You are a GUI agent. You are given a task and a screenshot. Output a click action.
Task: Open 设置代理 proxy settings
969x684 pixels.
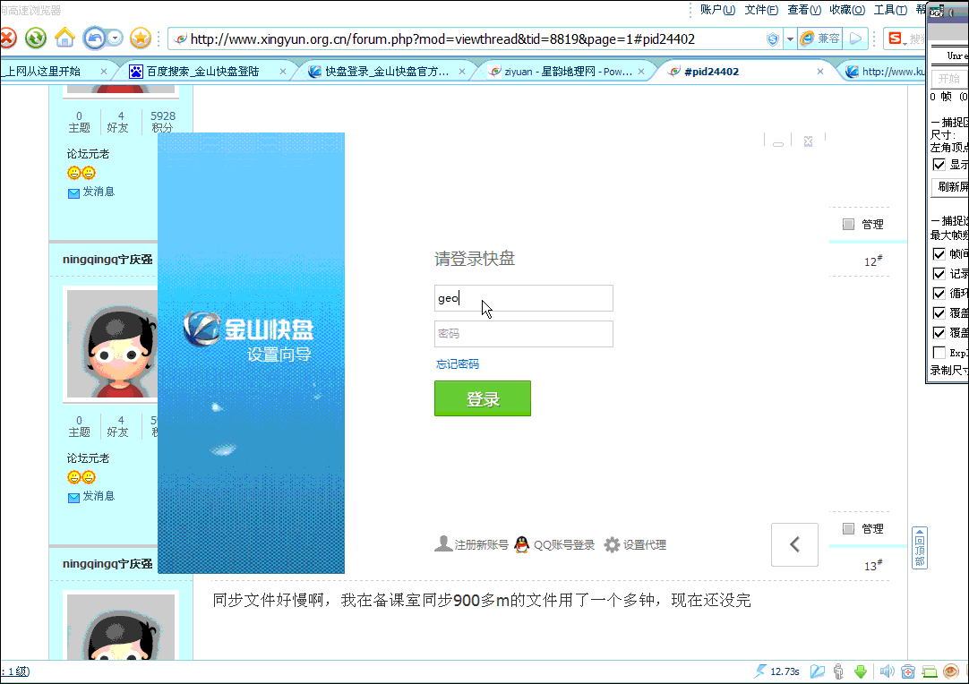[644, 545]
